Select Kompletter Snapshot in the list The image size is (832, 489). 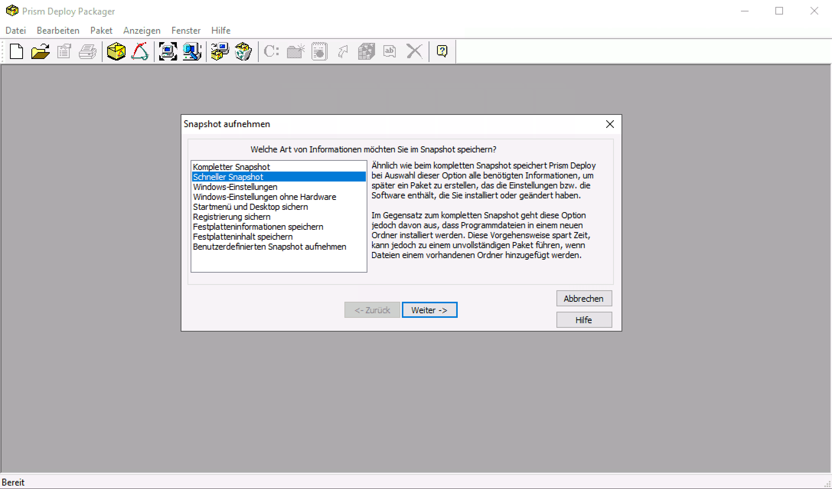pyautogui.click(x=231, y=167)
